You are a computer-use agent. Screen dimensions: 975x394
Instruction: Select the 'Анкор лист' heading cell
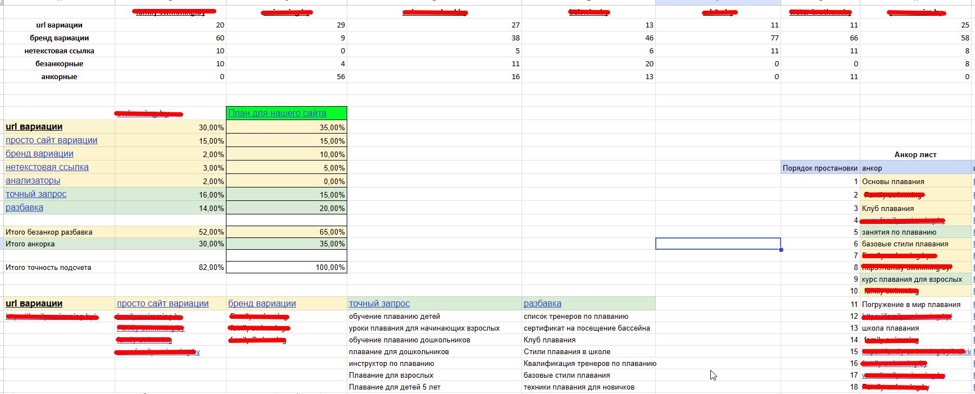coord(915,154)
